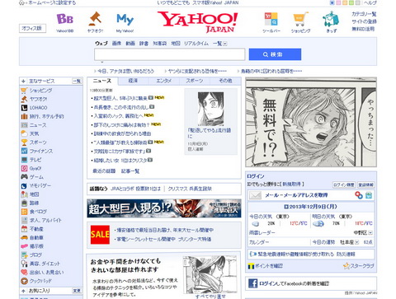Click the T-point icon beside ポイントを確認
Screen dimensions: 396x299
[251, 266]
